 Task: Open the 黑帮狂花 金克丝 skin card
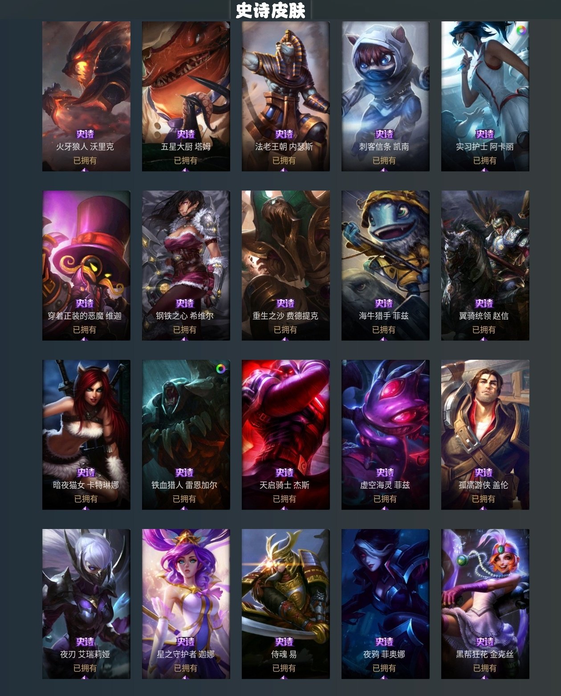tap(485, 604)
